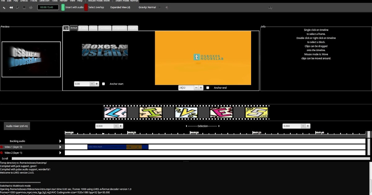Switch to the Effects tab
The image size is (372, 195).
(x=93, y=28)
